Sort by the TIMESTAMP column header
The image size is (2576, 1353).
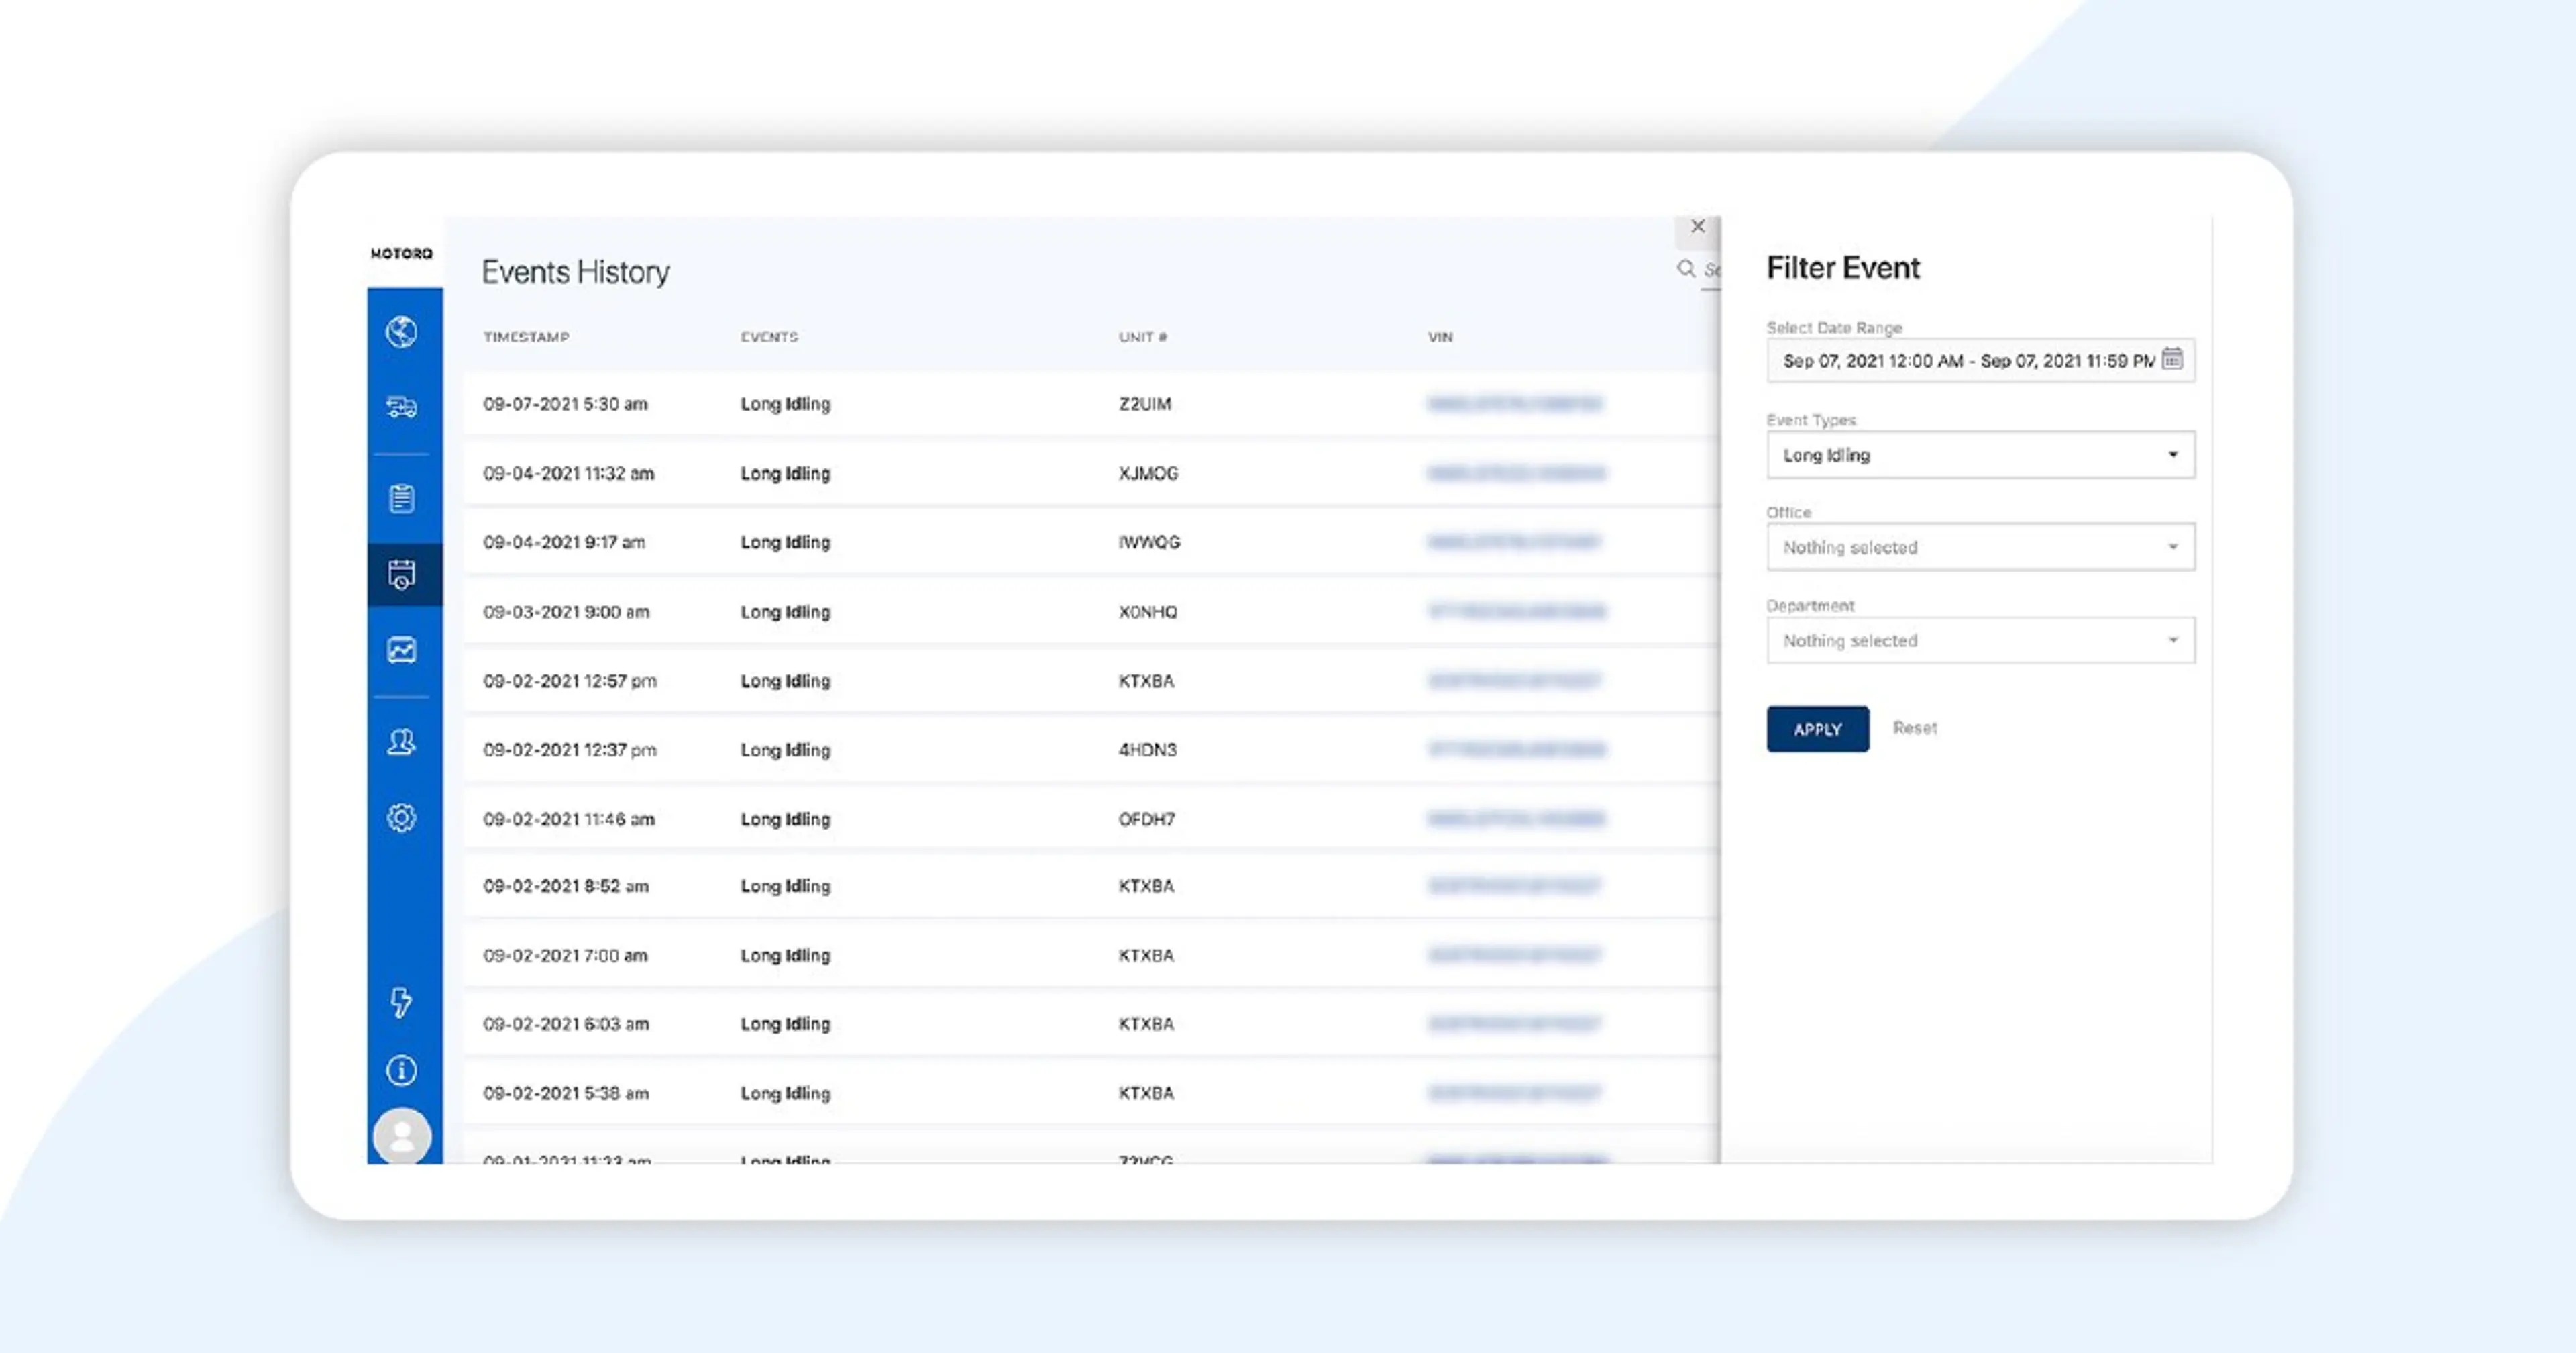(x=526, y=338)
